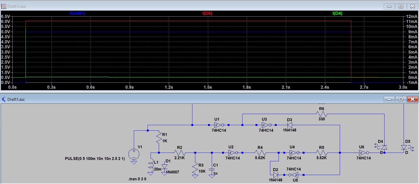Click the V1 voltage source symbol
The height and width of the screenshot is (184, 419).
[x=134, y=154]
